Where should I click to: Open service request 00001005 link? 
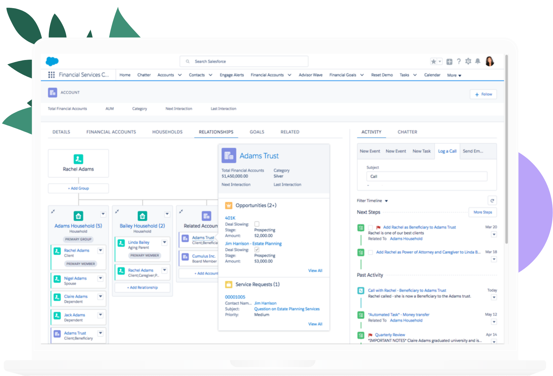coord(235,297)
